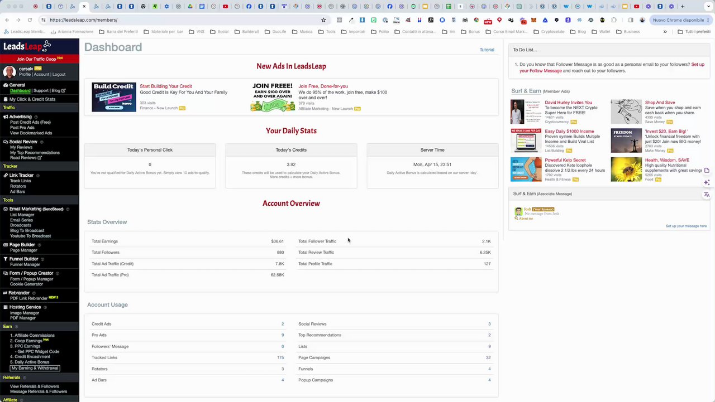Viewport: 715px width, 402px height.
Task: Click Powerful Keto Secret ad link
Action: tap(565, 161)
